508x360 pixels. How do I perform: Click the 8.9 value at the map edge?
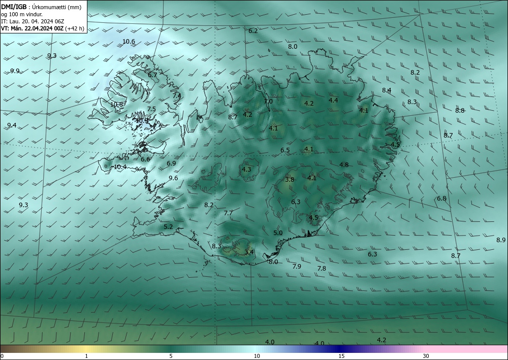(x=501, y=240)
